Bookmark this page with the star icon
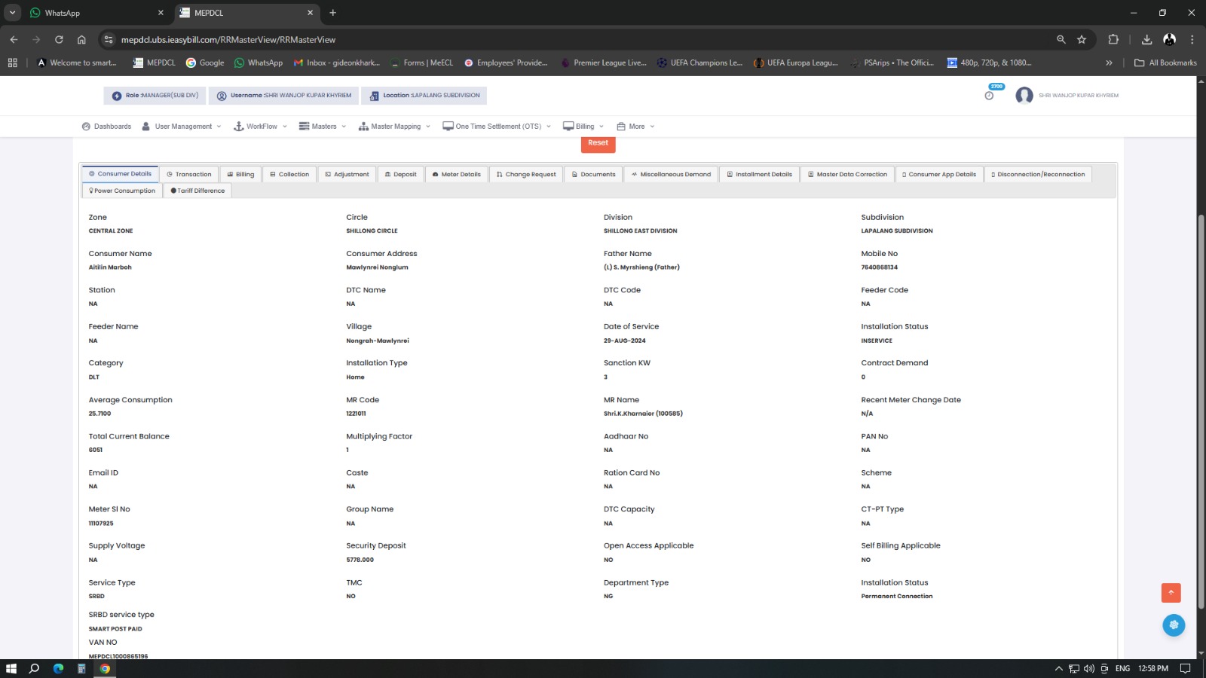This screenshot has width=1206, height=678. pos(1082,40)
